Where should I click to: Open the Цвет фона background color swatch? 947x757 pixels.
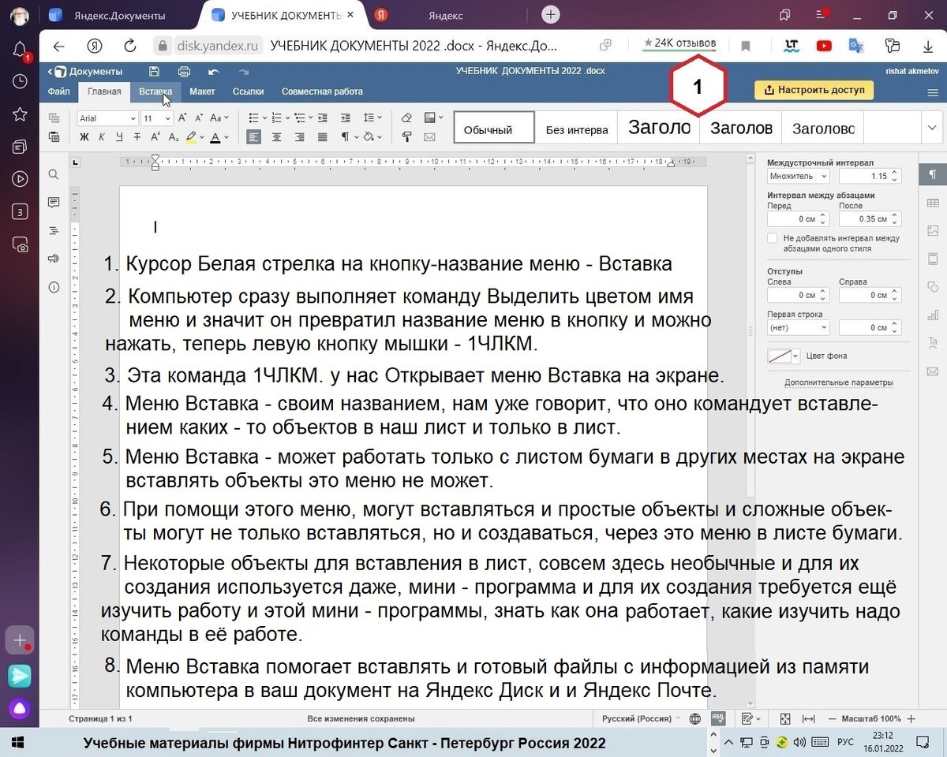pyautogui.click(x=784, y=356)
